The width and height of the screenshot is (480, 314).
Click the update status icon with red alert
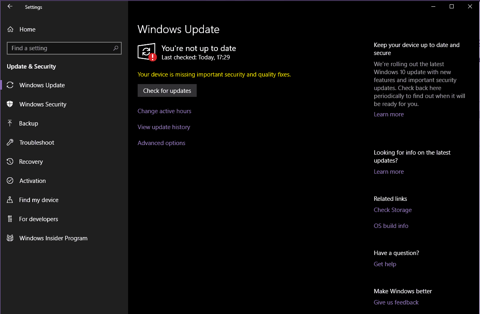[147, 52]
